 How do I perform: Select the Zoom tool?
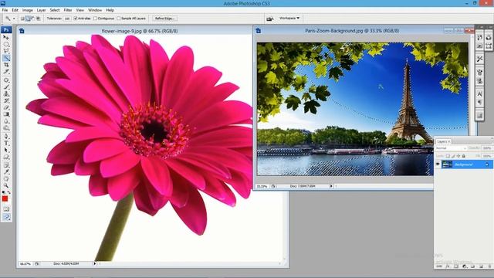pyautogui.click(x=6, y=185)
